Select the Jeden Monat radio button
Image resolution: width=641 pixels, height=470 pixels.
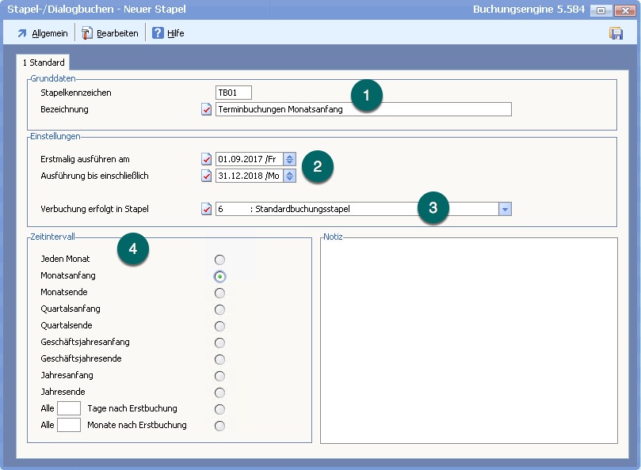pos(219,260)
